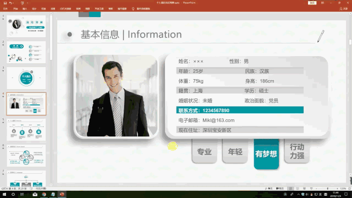
Task: Switch to the 切换 (Transitions) ribbon tab
Action: click(43, 9)
